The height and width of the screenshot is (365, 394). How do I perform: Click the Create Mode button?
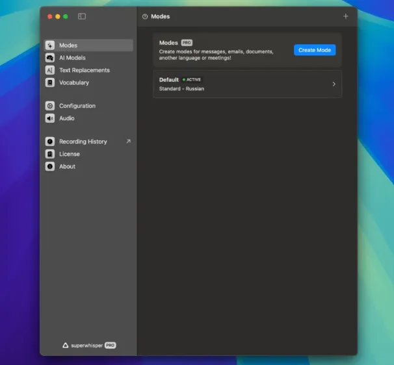(315, 50)
